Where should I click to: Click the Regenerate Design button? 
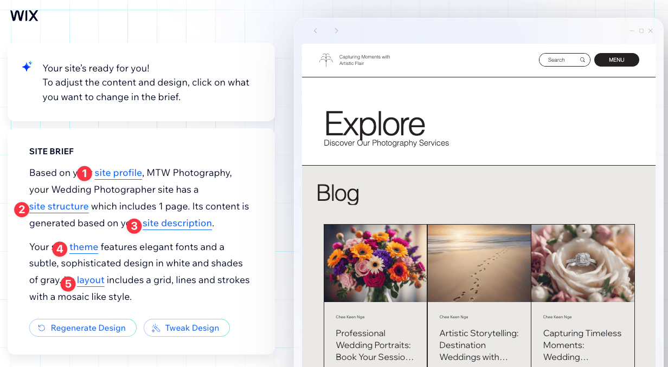pos(82,327)
